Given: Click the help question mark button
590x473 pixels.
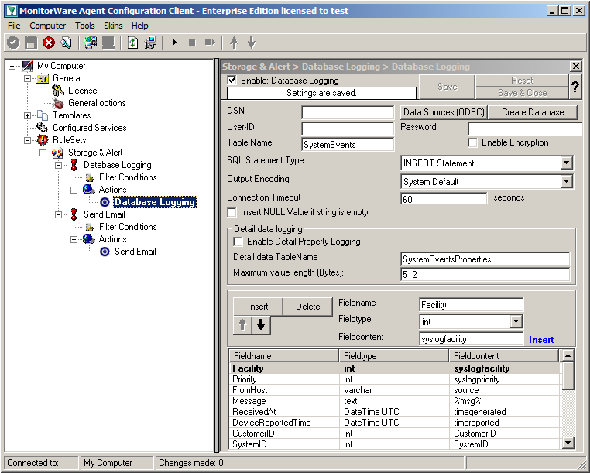Looking at the screenshot, I should (575, 87).
